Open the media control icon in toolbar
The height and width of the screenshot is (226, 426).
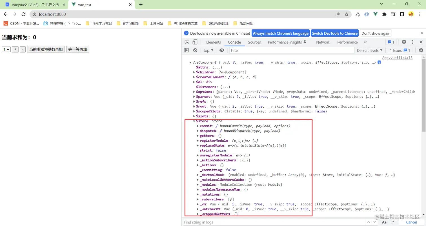(393, 14)
